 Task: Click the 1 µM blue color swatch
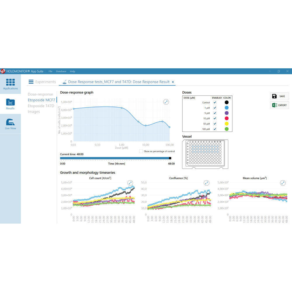coord(227,108)
